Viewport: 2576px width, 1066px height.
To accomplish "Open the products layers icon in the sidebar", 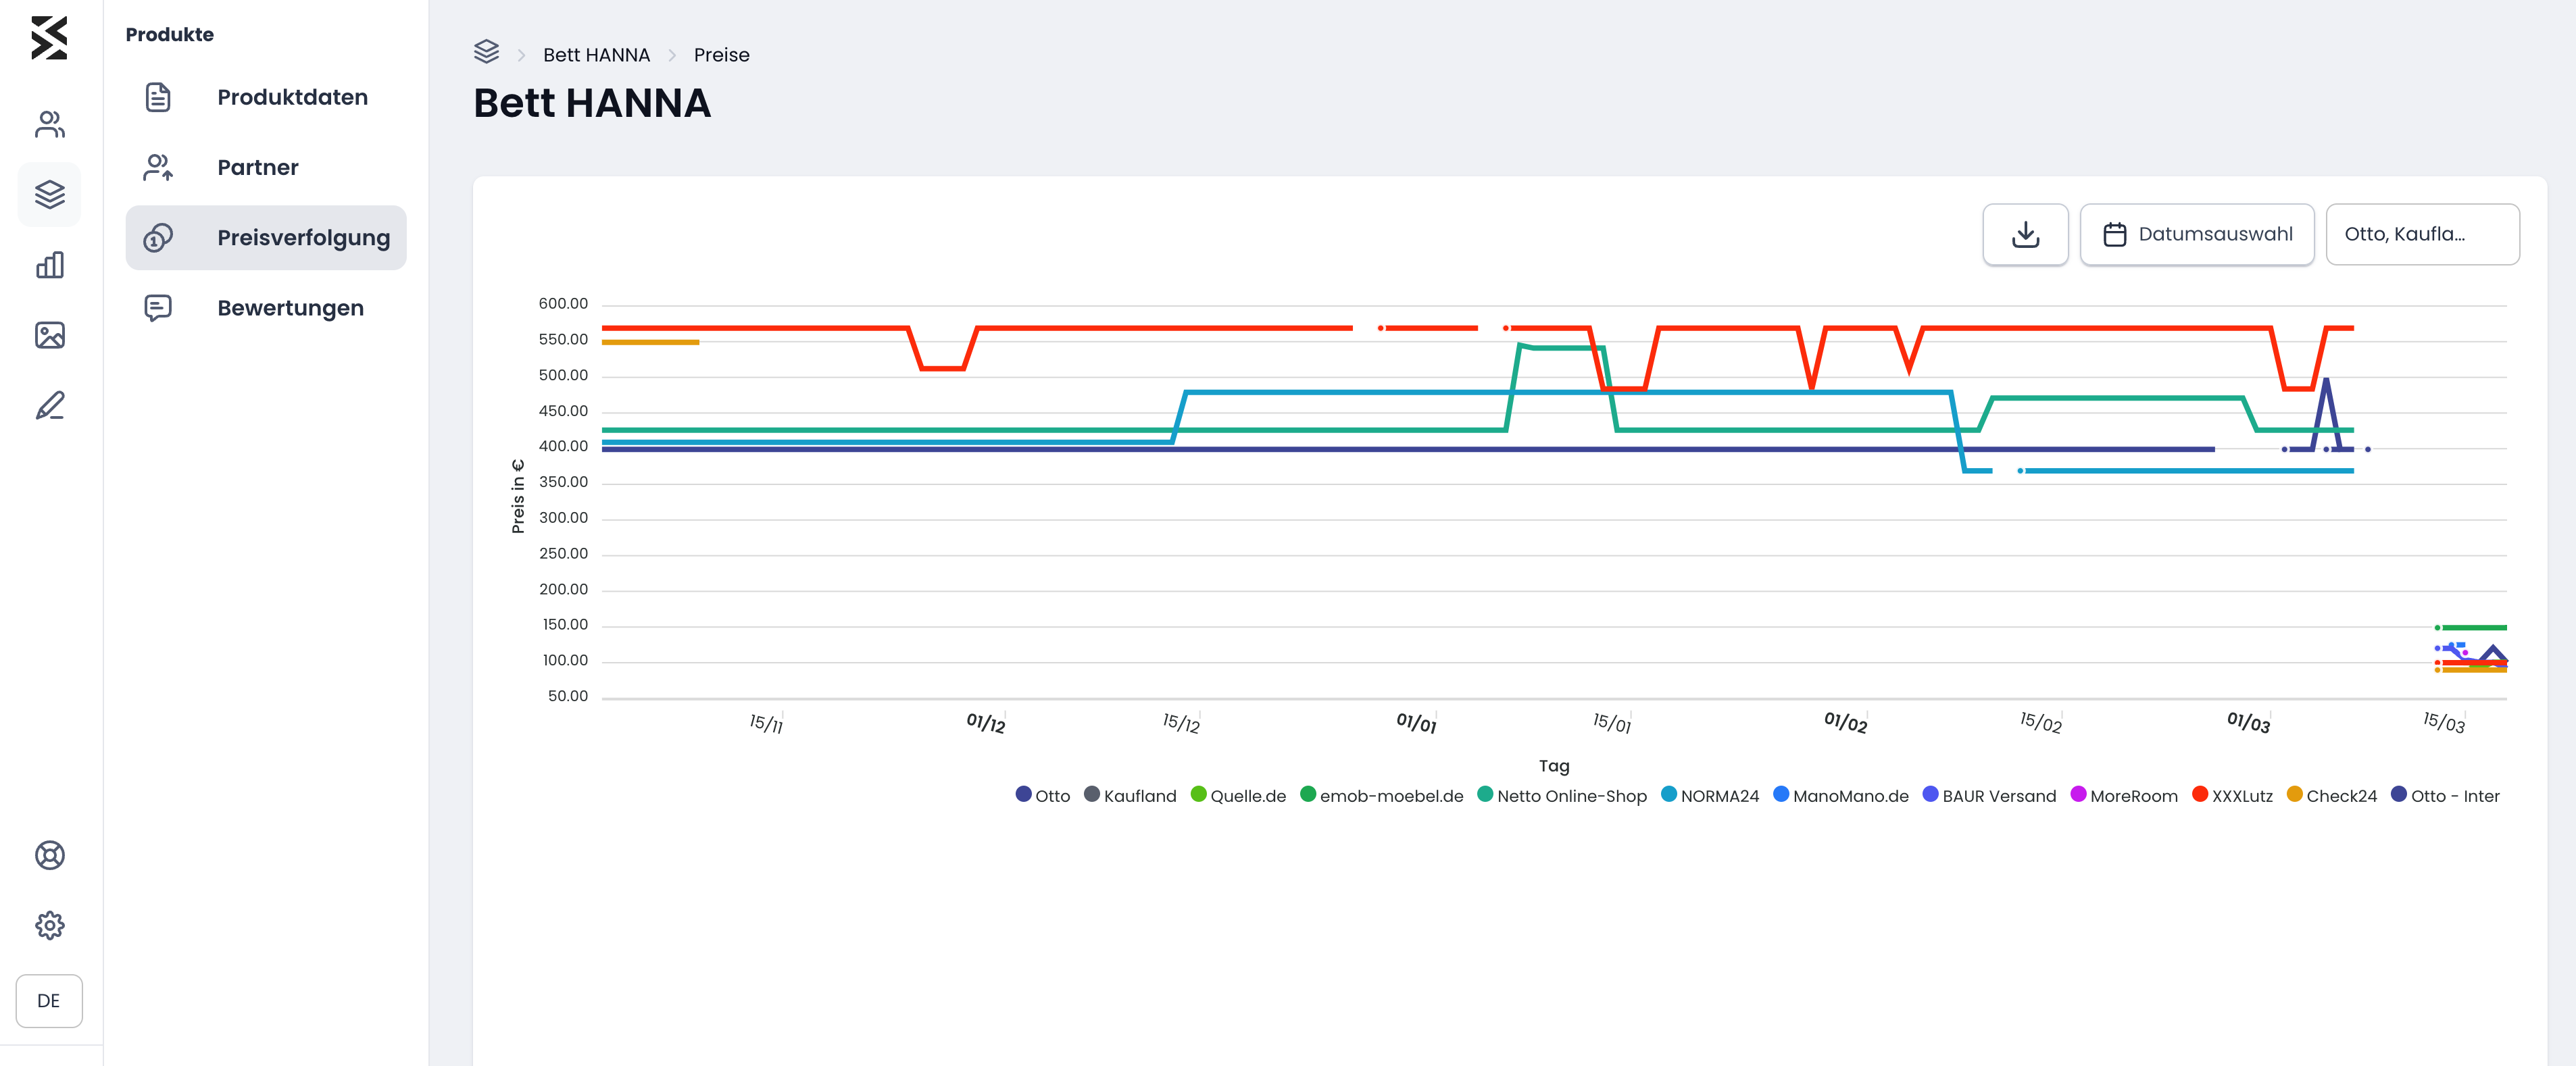I will 50,194.
